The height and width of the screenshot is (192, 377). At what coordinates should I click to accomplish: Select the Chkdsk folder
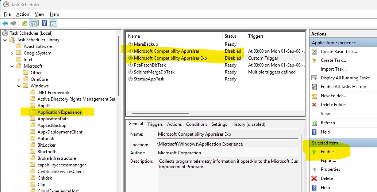coord(45,178)
